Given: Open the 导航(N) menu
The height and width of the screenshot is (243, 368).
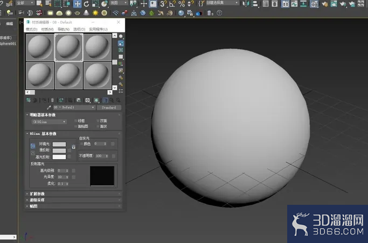Looking at the screenshot, I should (64, 29).
